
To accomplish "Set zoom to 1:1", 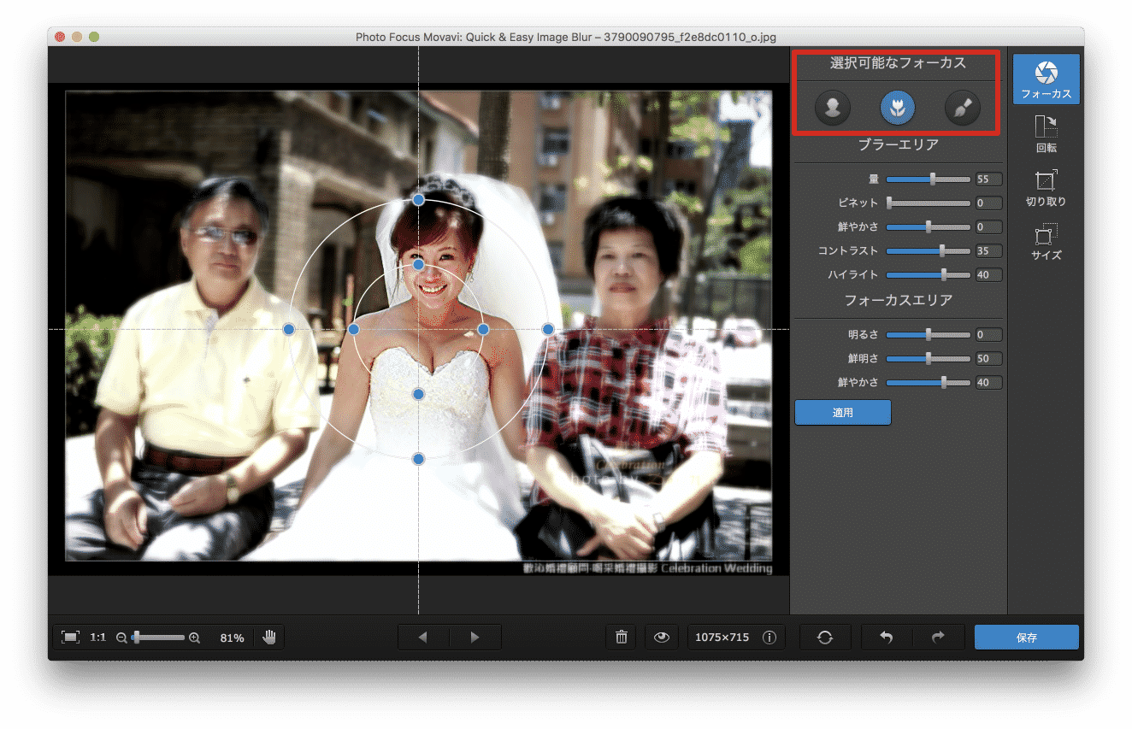I will click(x=97, y=638).
